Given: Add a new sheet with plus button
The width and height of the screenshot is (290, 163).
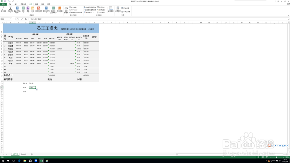Looking at the screenshot, I should pos(32,154).
